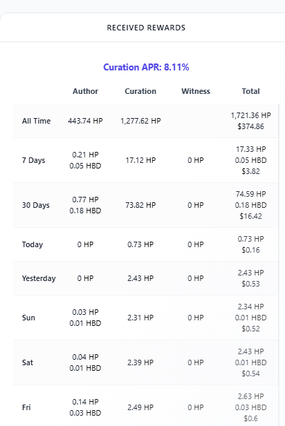The height and width of the screenshot is (426, 285).
Task: Click the 73.82 HP 30-day curation value
Action: [x=140, y=205]
